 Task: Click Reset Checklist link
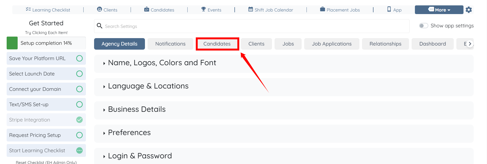(x=46, y=162)
